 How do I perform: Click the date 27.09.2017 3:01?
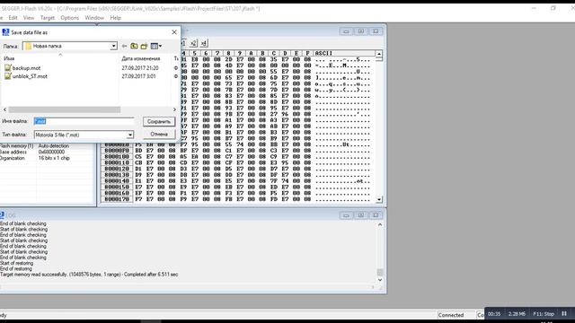click(138, 76)
